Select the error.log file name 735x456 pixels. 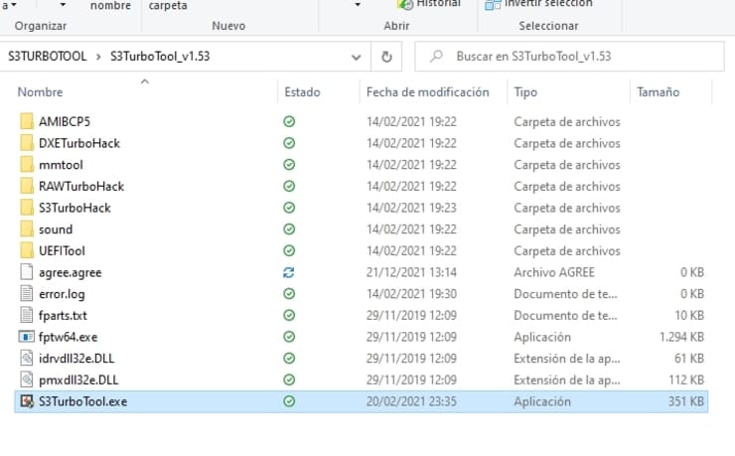[62, 294]
